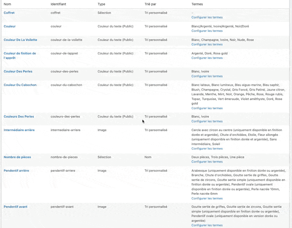Viewport: 292px width, 228px height.
Task: Select identifier text nombre-de-pieces
Action: (x=64, y=157)
